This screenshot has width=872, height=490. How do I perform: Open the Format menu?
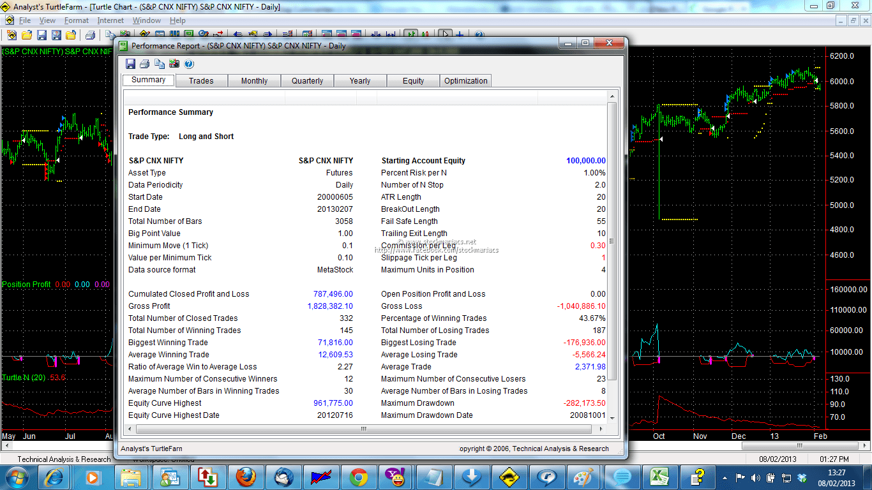point(76,20)
